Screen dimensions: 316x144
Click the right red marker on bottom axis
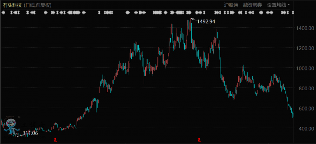click(199, 141)
